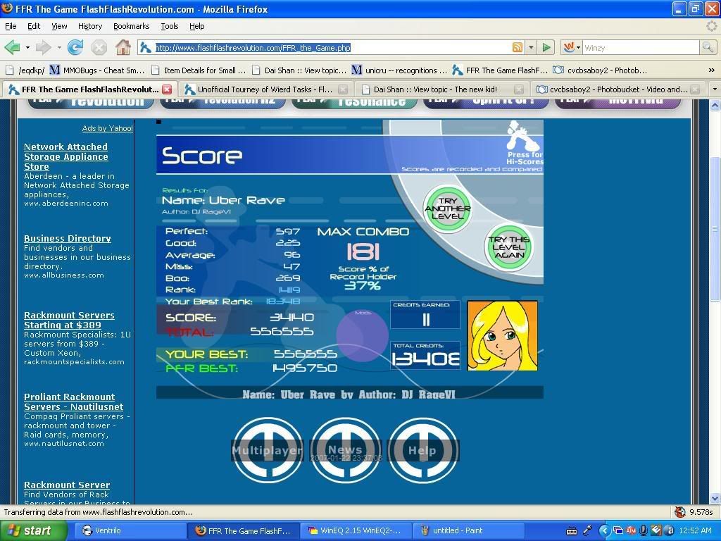Image resolution: width=721 pixels, height=541 pixels.
Task: Open untitled - Paint from the taskbar
Action: (x=458, y=530)
